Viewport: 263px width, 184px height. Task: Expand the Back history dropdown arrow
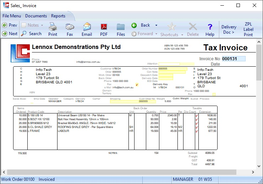(x=156, y=26)
